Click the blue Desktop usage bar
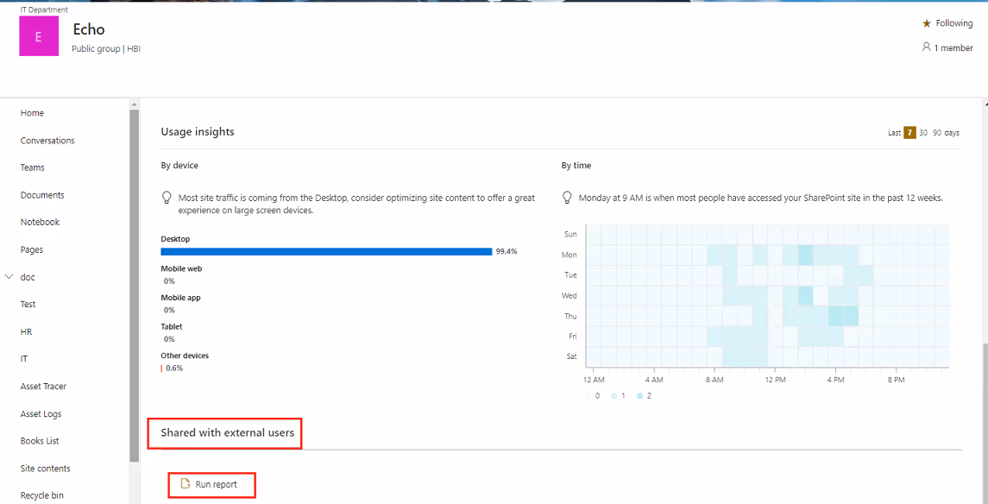The image size is (988, 504). 326,251
